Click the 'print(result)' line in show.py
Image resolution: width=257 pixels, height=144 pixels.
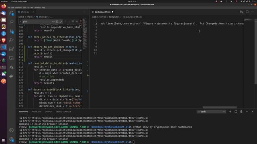[43, 54]
